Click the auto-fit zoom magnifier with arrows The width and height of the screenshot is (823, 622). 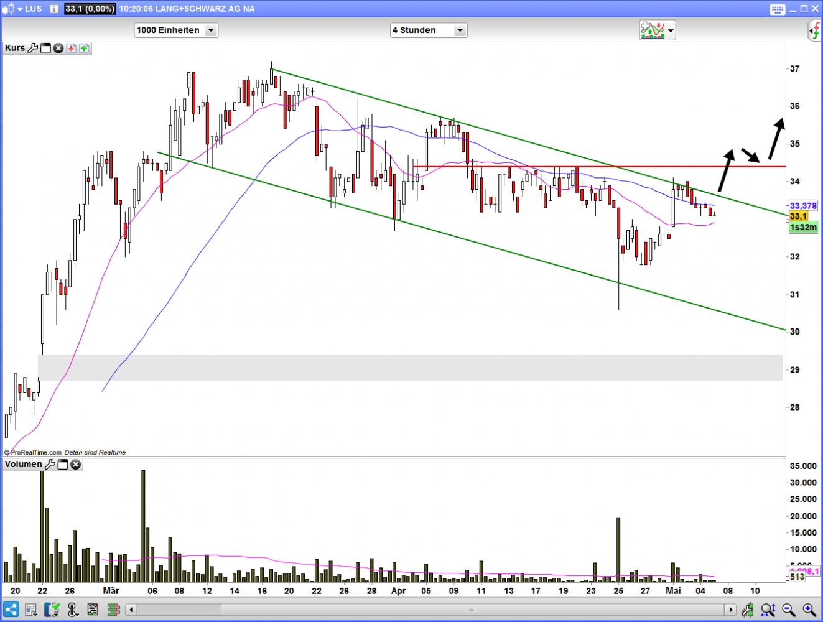click(768, 610)
